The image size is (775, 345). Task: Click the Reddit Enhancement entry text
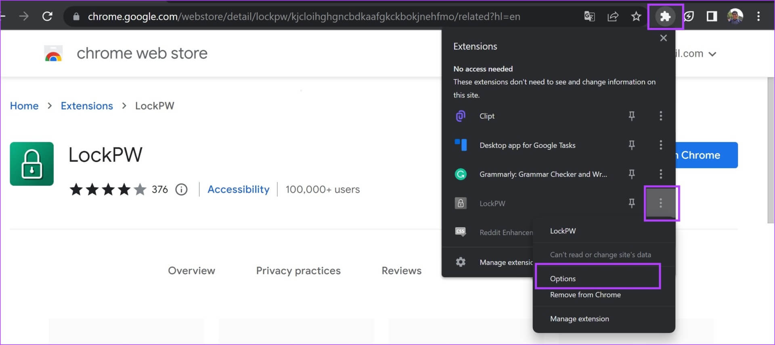point(506,233)
